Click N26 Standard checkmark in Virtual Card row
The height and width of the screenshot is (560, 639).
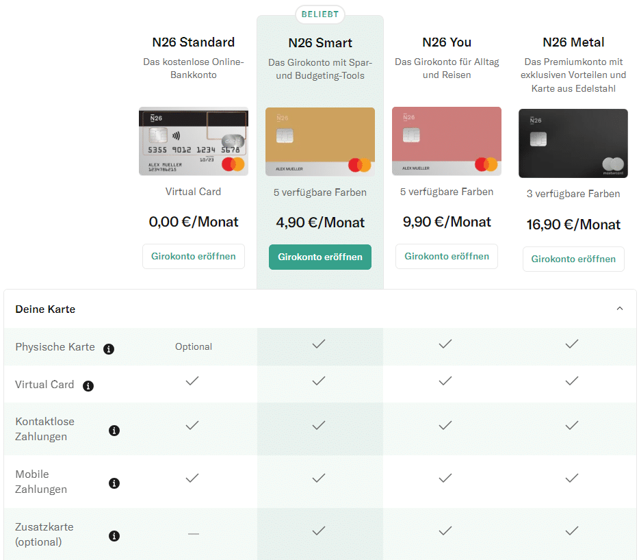[192, 381]
